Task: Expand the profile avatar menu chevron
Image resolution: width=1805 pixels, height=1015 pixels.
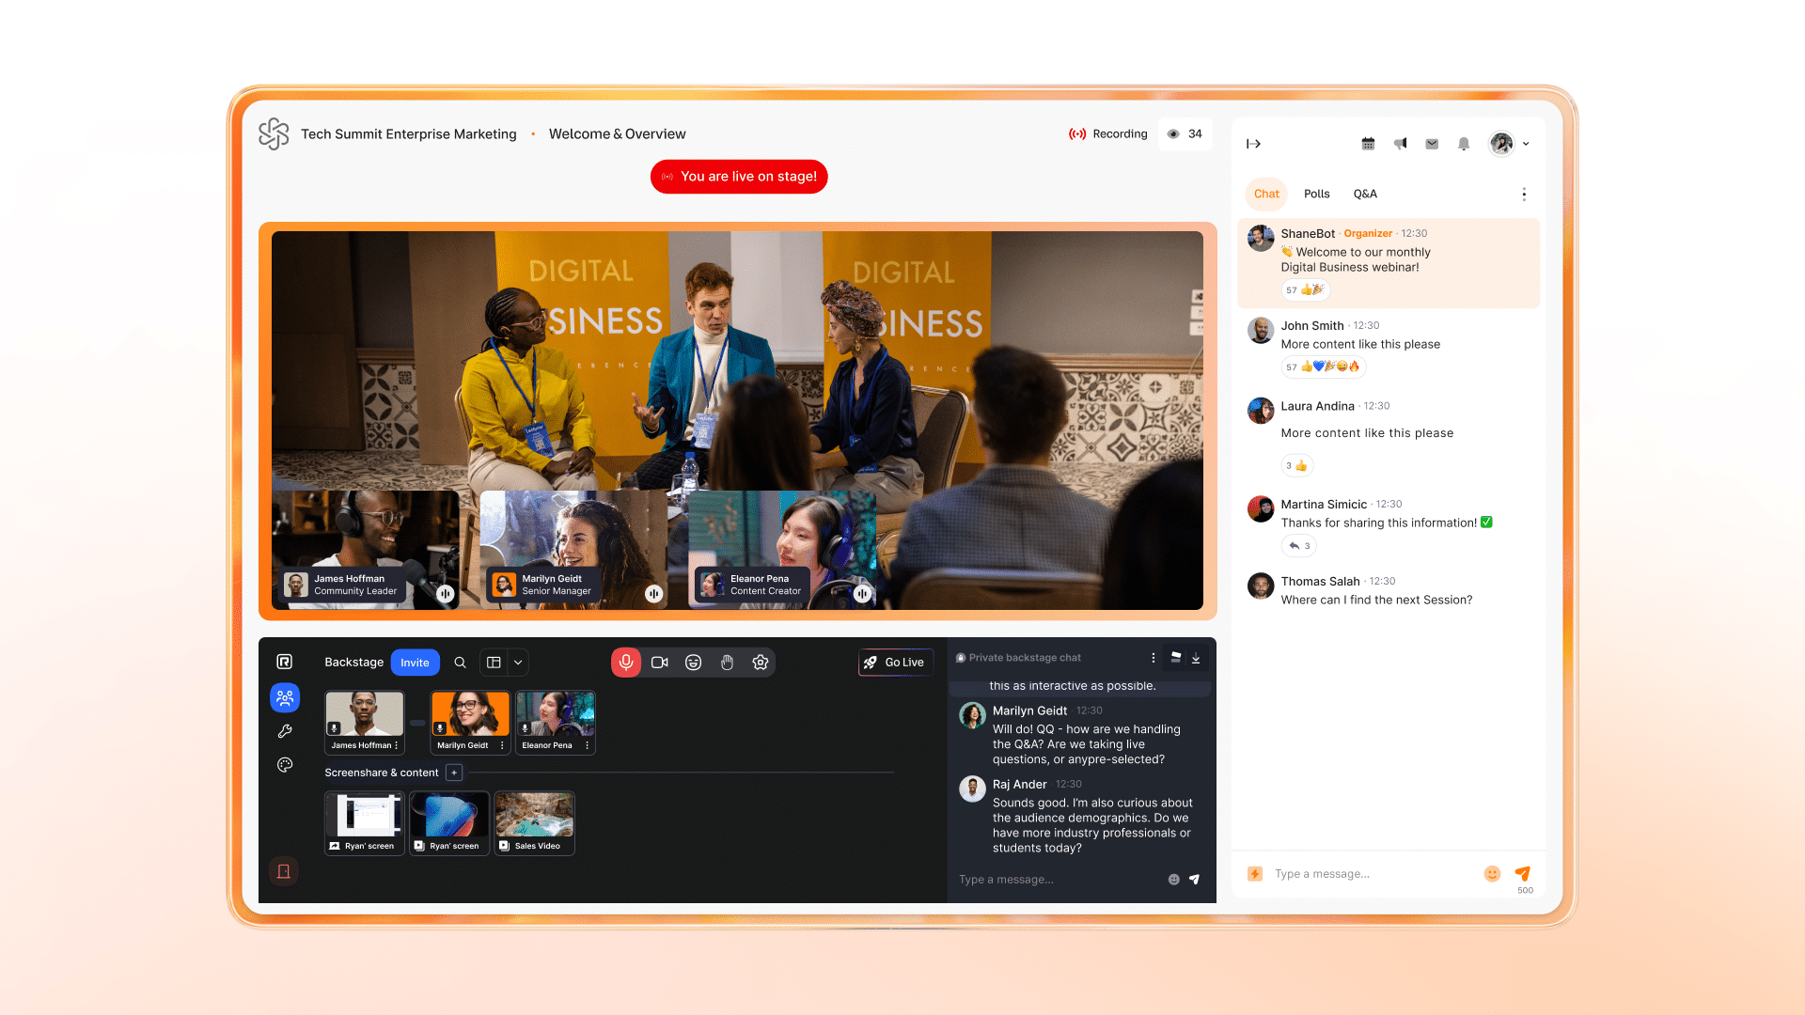Action: click(x=1526, y=144)
